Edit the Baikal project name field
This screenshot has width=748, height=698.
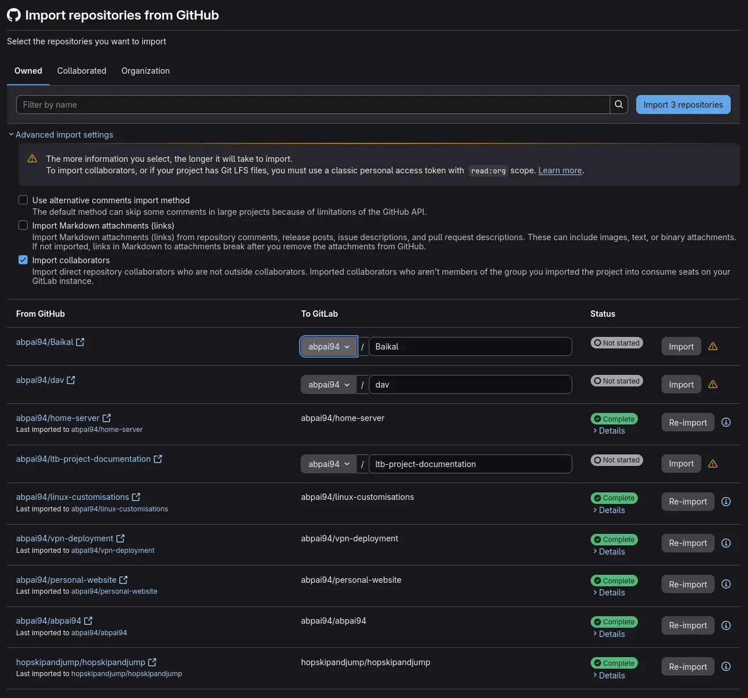tap(470, 346)
